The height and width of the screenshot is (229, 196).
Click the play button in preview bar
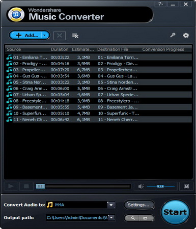(x=11, y=186)
